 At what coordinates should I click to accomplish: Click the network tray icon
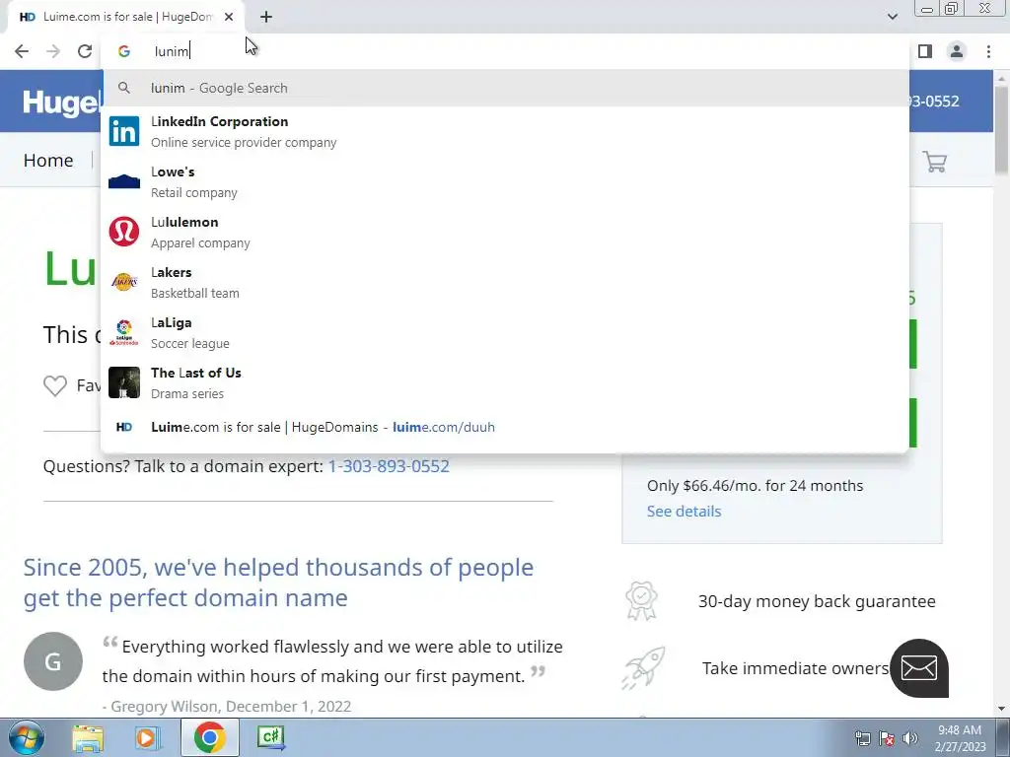[x=862, y=738]
